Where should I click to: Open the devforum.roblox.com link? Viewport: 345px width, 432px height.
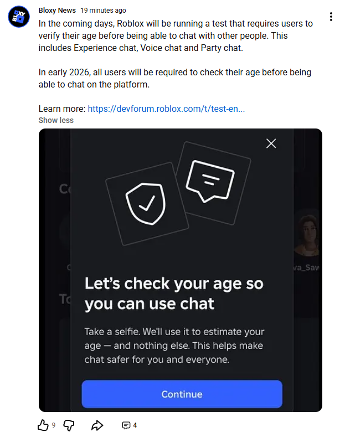point(166,109)
